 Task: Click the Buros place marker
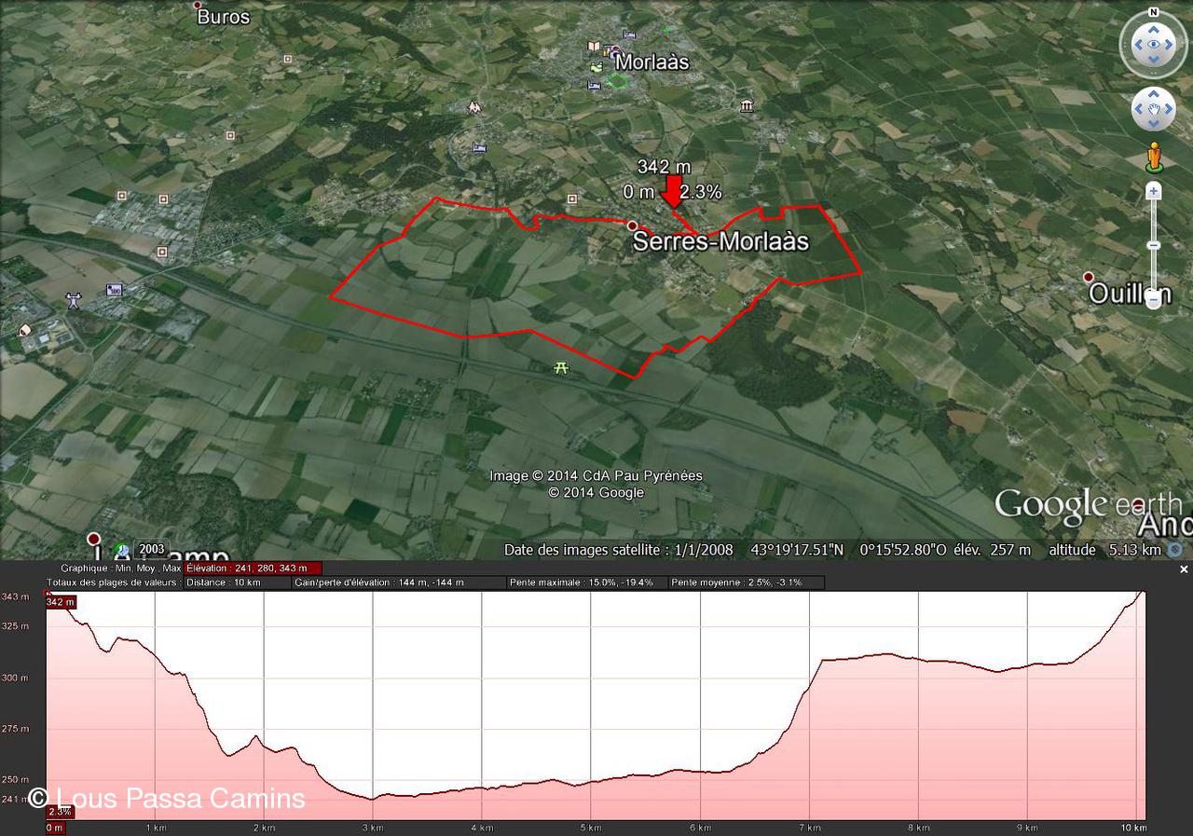[198, 6]
